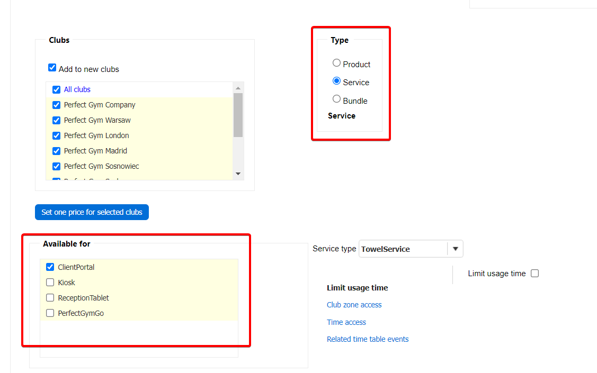Open the Club zone access link

point(354,305)
